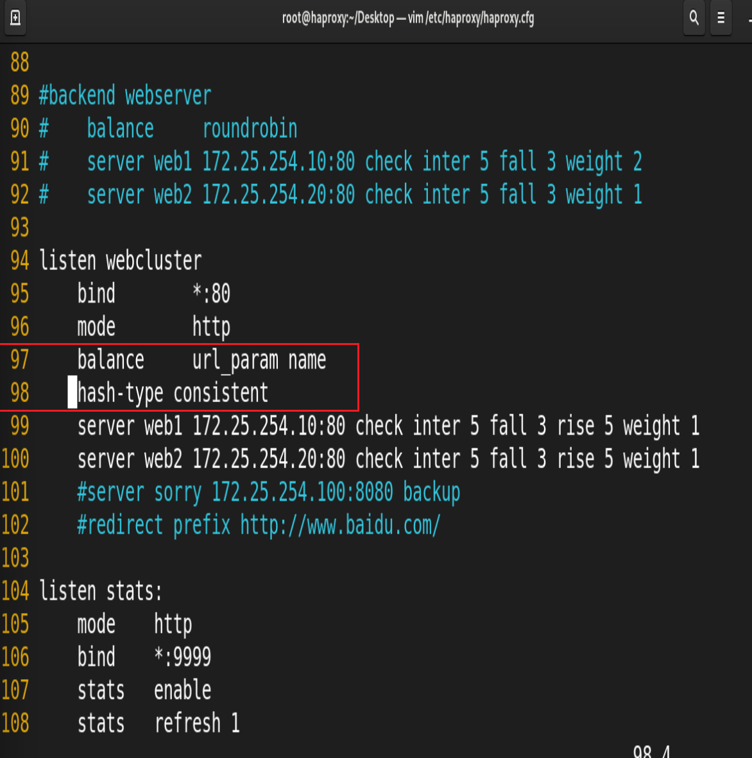Image resolution: width=752 pixels, height=758 pixels.
Task: Open the terminal hamburger menu
Action: (x=721, y=18)
